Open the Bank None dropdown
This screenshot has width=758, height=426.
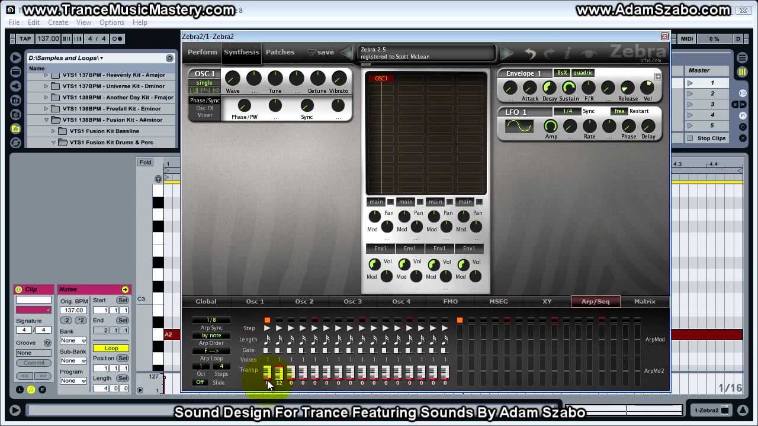coord(73,341)
